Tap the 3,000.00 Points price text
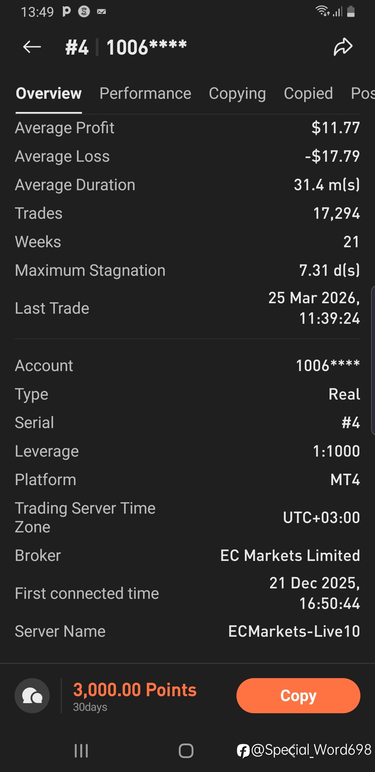 (x=135, y=690)
